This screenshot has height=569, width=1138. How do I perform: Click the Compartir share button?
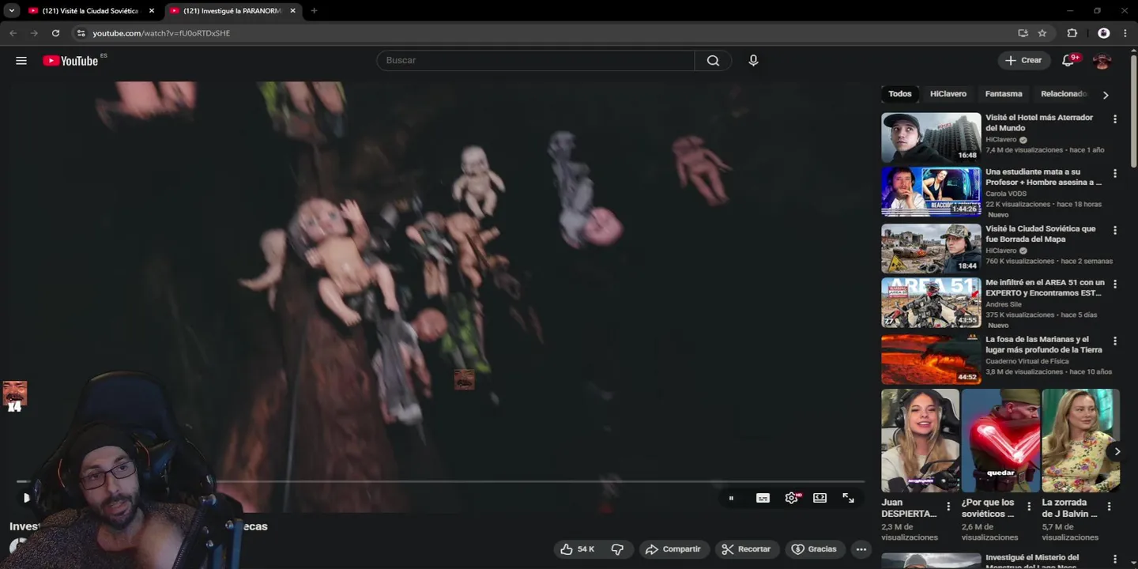click(x=673, y=549)
